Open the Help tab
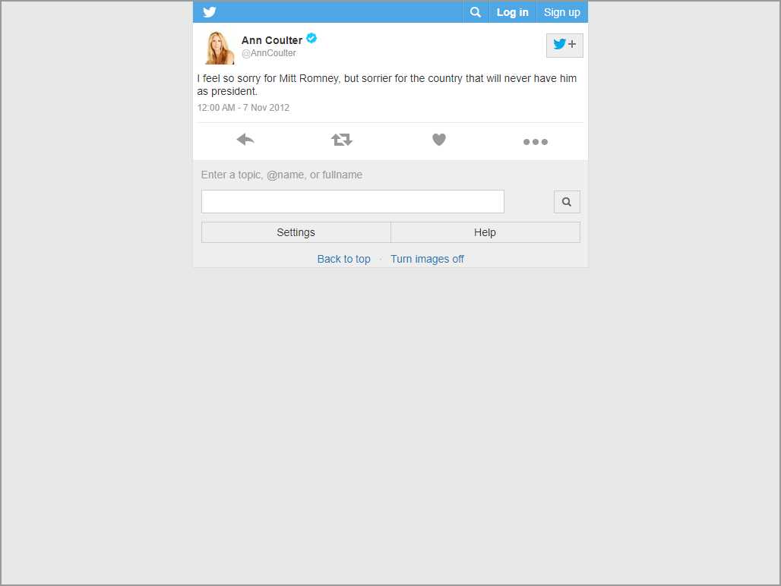 485,232
